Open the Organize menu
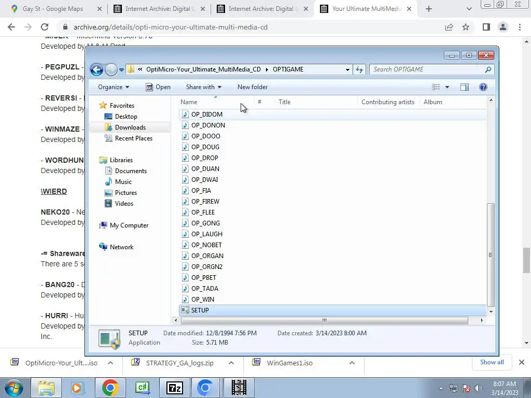This screenshot has height=398, width=531. (114, 87)
